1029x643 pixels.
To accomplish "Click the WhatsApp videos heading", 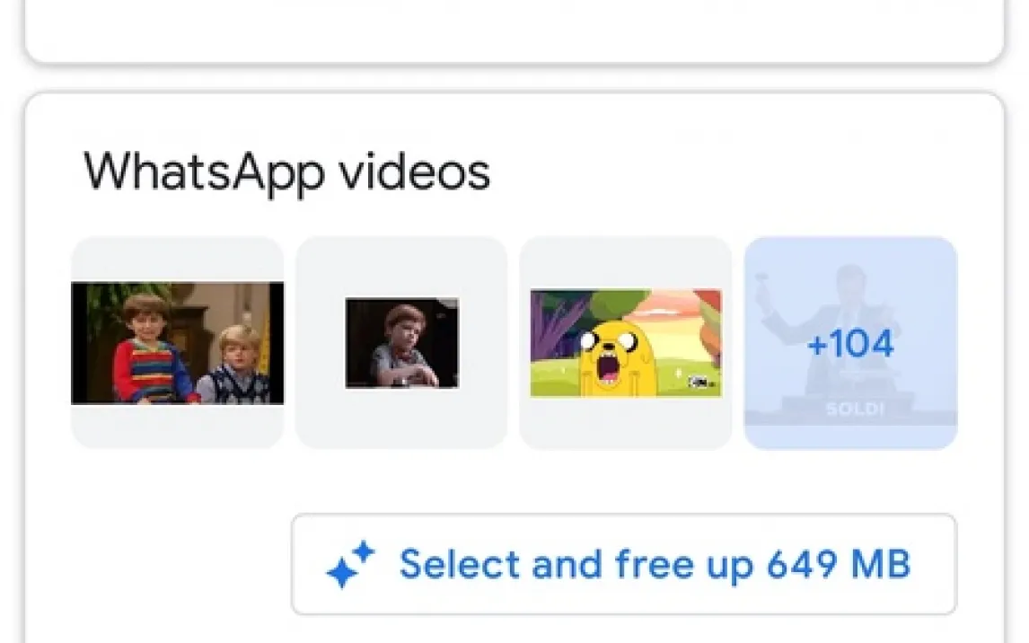I will (x=287, y=171).
